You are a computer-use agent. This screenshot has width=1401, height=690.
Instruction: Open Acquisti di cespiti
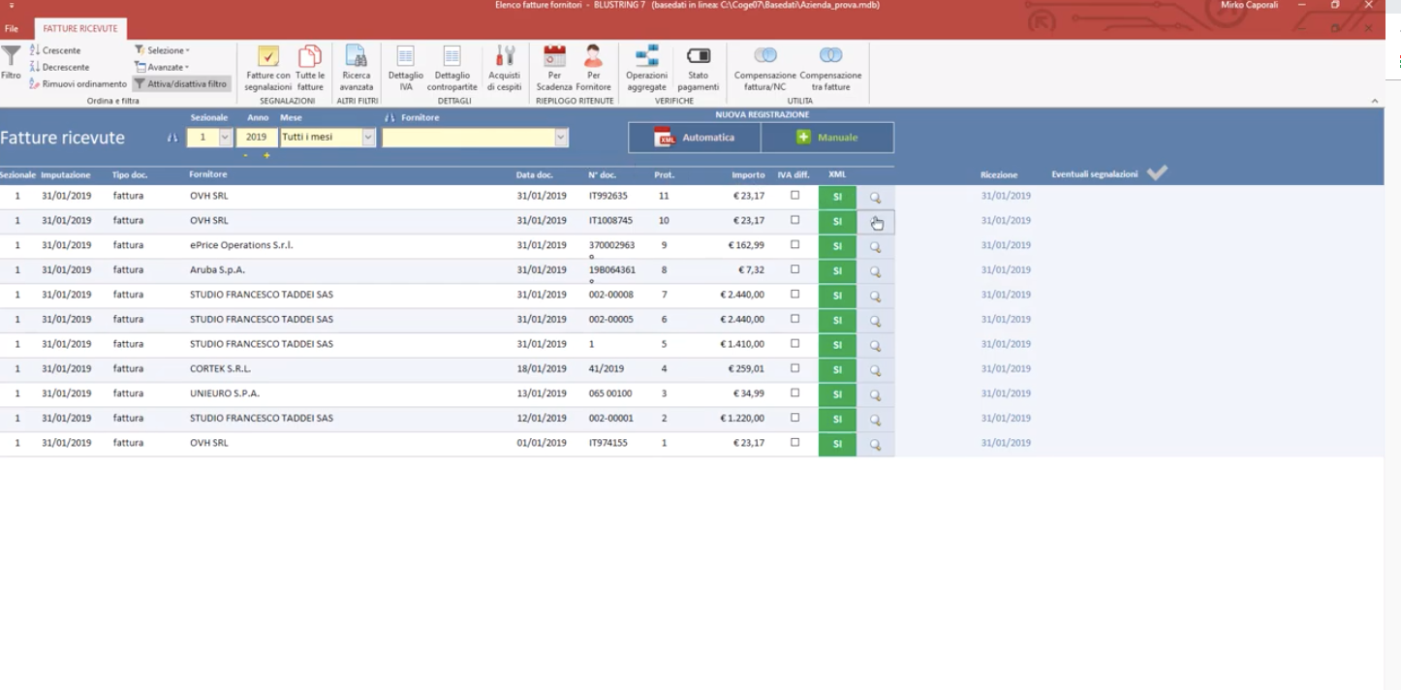tap(505, 68)
